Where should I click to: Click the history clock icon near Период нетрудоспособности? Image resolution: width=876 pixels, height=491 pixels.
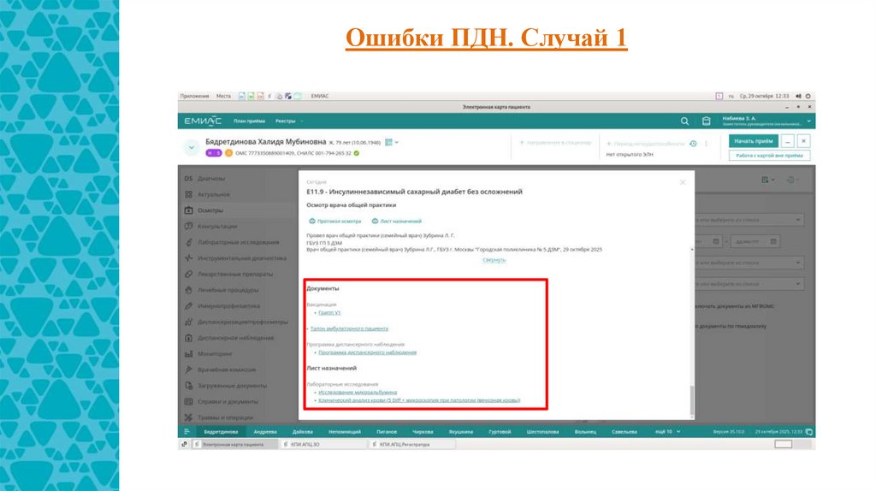[693, 144]
